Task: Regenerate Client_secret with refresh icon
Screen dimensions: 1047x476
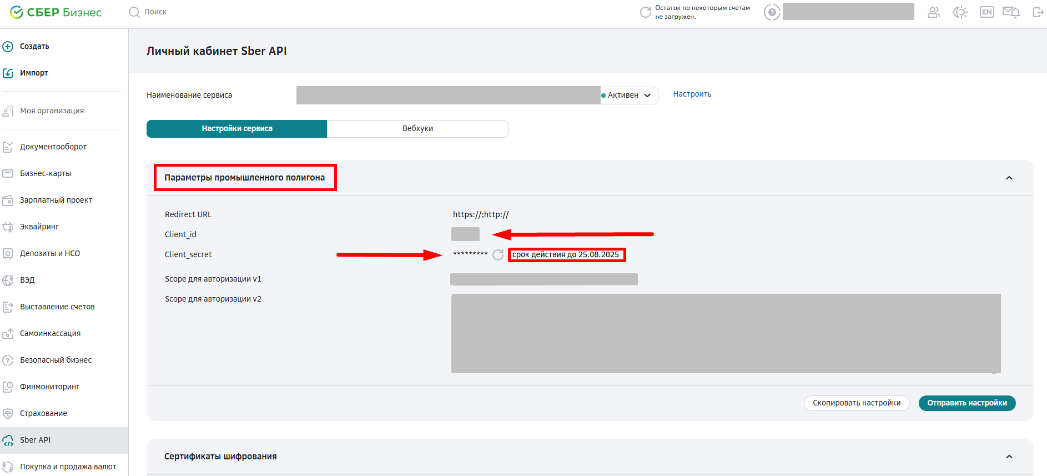Action: coord(498,254)
